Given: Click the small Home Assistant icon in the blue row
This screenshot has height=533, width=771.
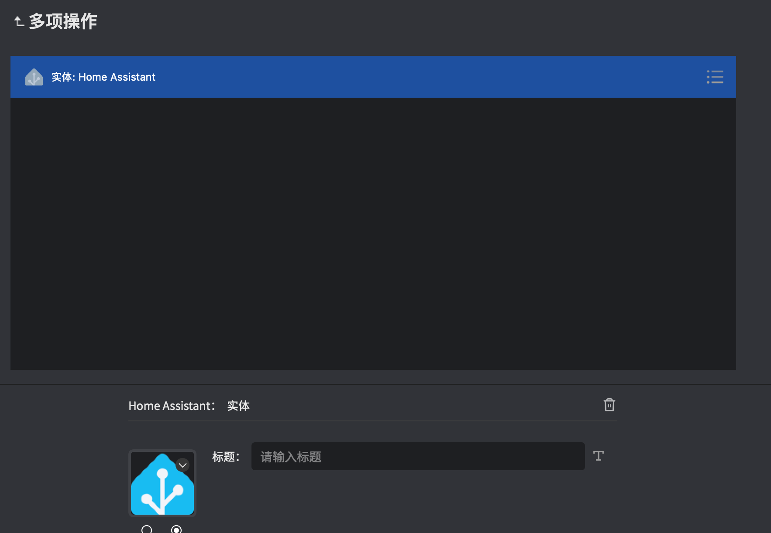Looking at the screenshot, I should tap(34, 77).
